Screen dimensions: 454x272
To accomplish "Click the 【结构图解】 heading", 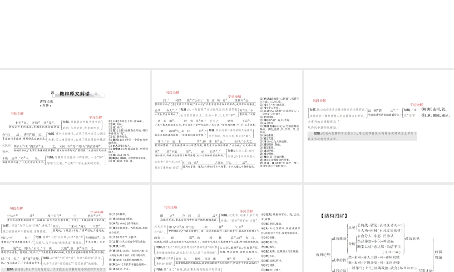I will click(334, 216).
